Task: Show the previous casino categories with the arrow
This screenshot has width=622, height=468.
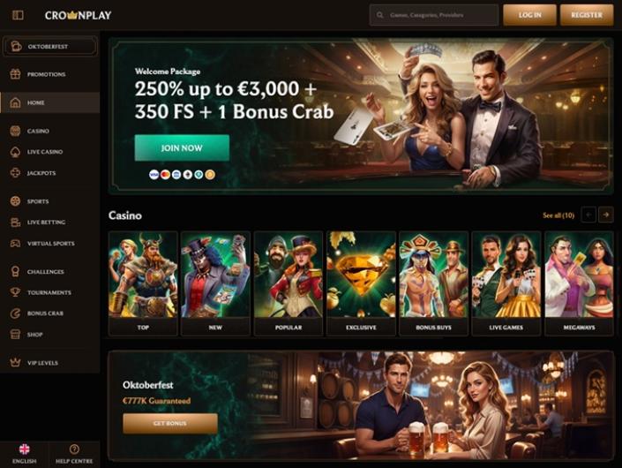Action: [x=588, y=215]
